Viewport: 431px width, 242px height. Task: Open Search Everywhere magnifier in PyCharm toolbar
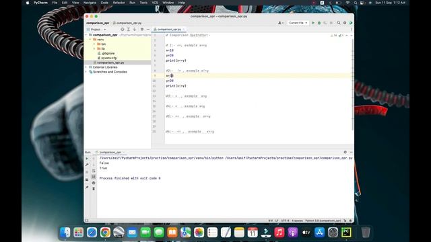point(339,23)
